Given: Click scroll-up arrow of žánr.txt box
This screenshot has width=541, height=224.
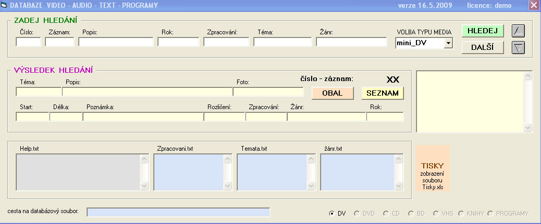Looking at the screenshot, I should tap(399, 159).
